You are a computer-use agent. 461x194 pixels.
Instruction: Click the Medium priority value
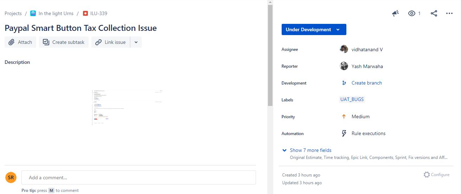pos(360,116)
